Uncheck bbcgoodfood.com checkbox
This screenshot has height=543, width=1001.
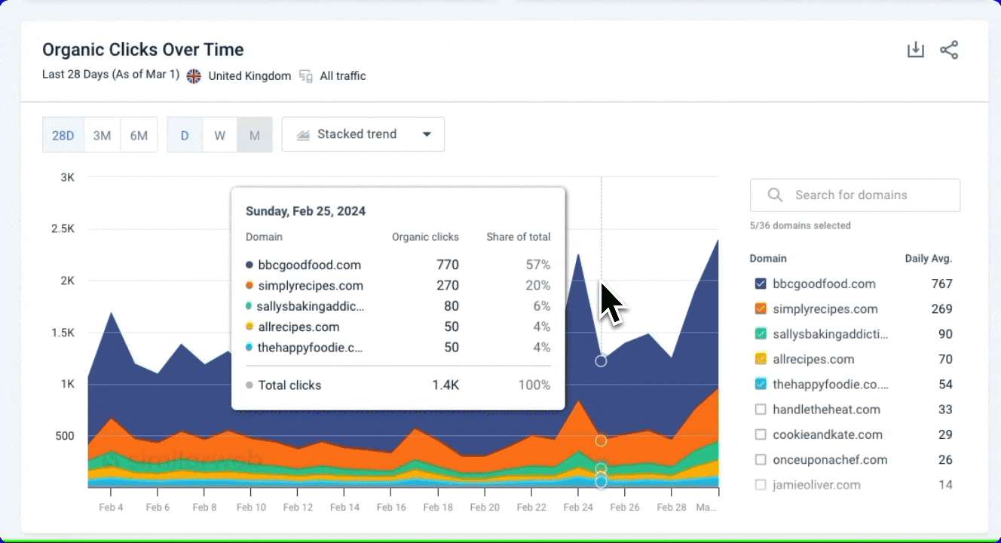pos(761,284)
